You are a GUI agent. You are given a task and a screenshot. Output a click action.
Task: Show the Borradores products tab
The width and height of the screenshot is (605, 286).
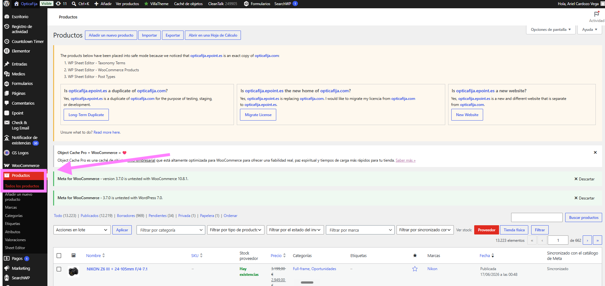point(126,215)
